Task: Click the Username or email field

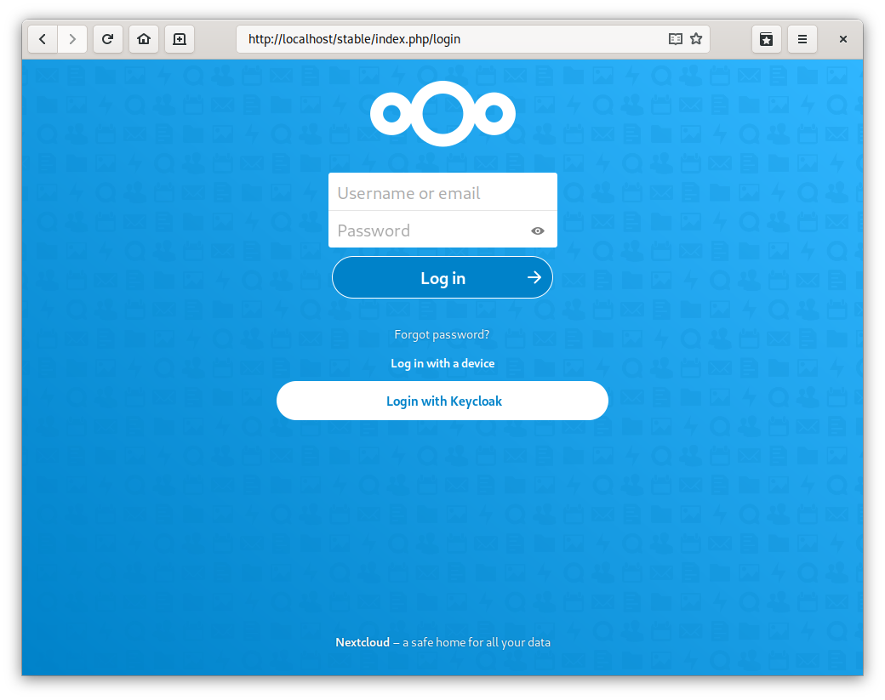Action: click(442, 192)
